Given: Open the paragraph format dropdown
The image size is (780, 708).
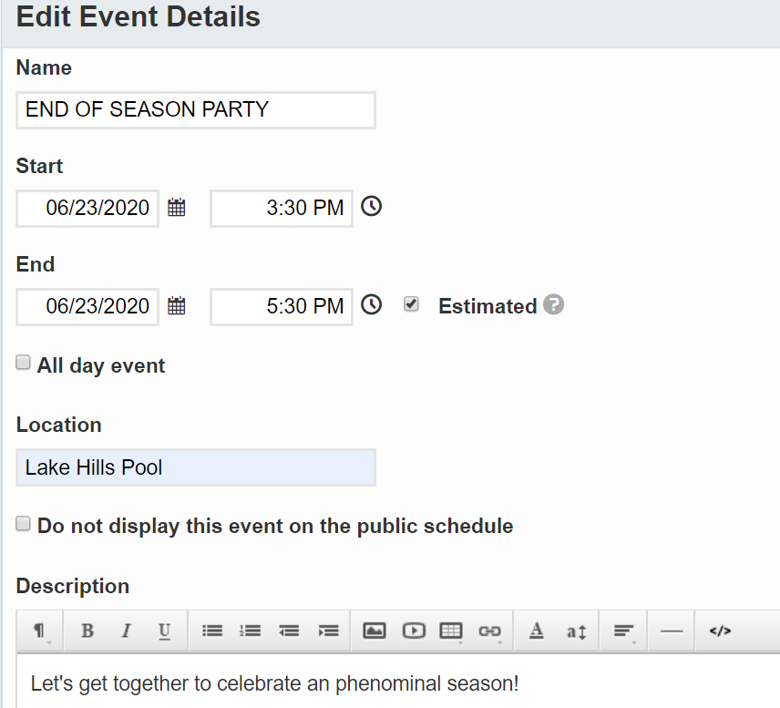Looking at the screenshot, I should 40,631.
